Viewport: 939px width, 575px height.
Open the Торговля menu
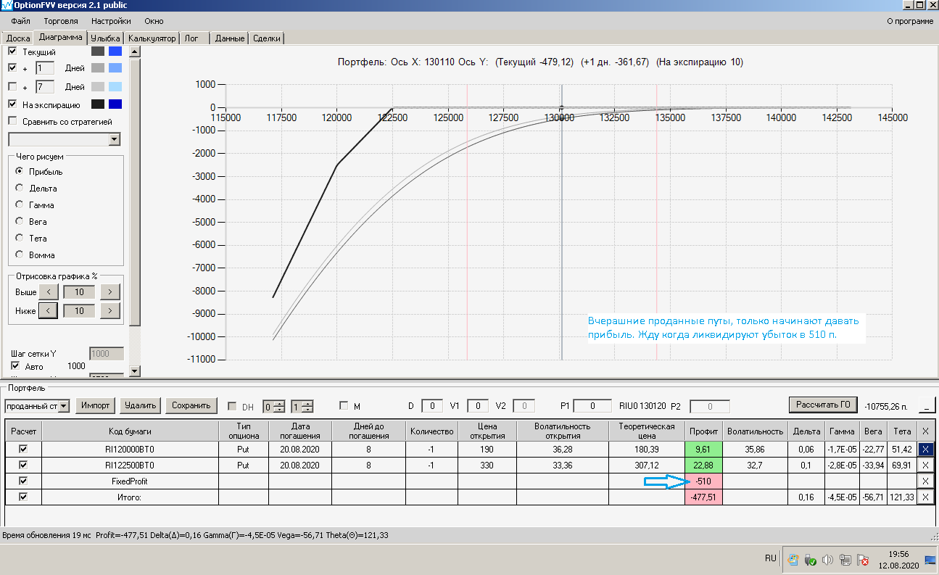click(61, 21)
